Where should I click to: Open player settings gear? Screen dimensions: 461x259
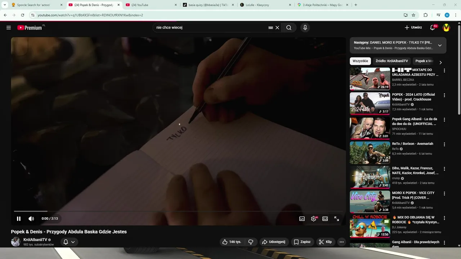coord(314,218)
